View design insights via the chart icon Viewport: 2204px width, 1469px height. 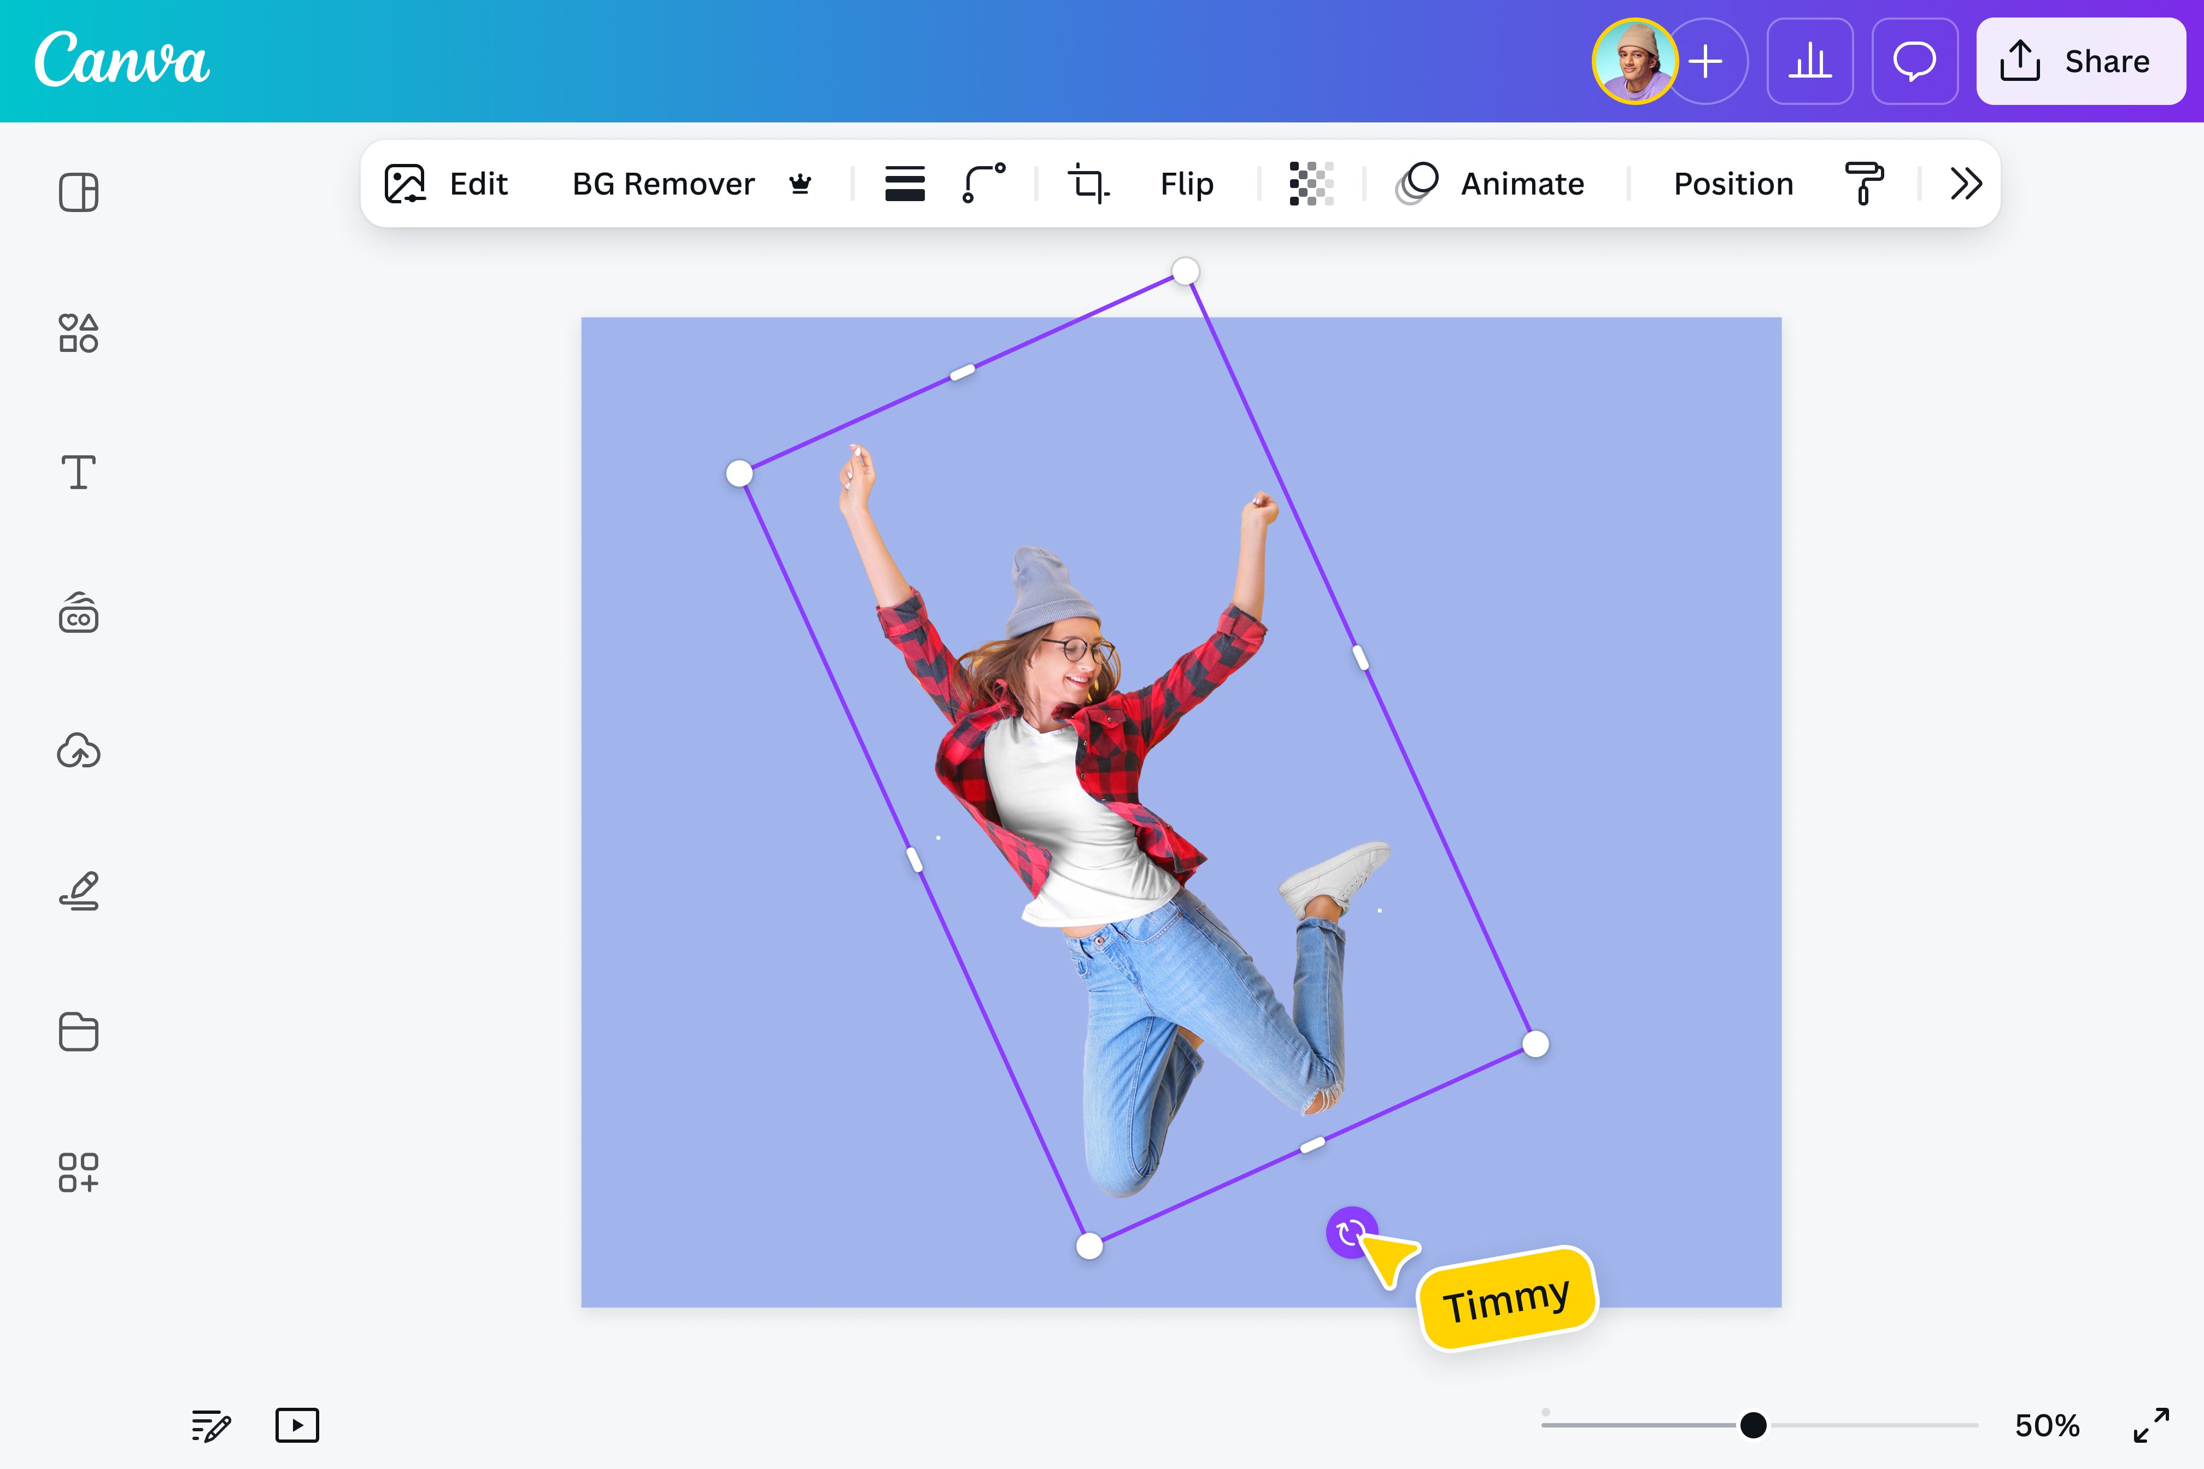[x=1809, y=62]
